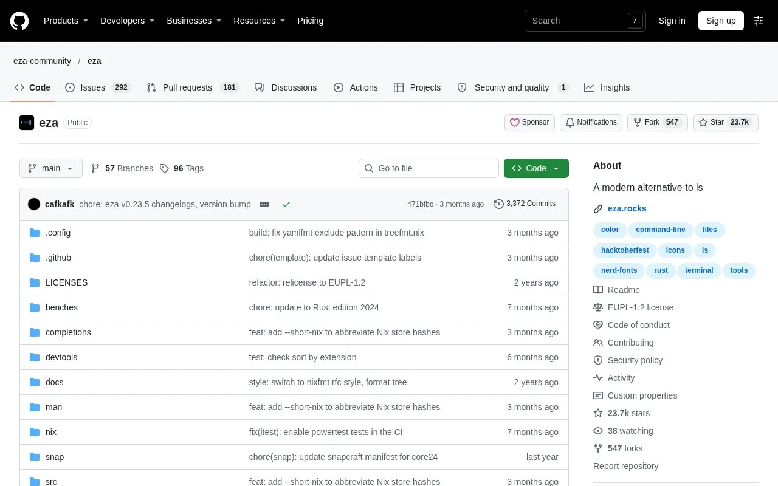Click the GitHub logo icon
The height and width of the screenshot is (486, 778).
tap(19, 21)
